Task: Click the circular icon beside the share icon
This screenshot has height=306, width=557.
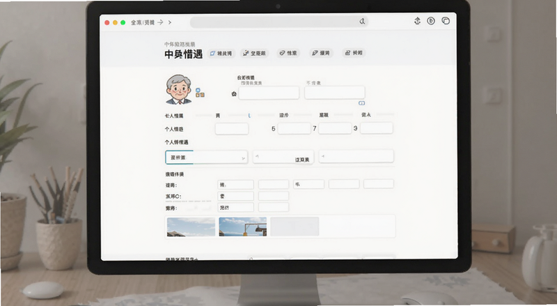Action: [431, 21]
